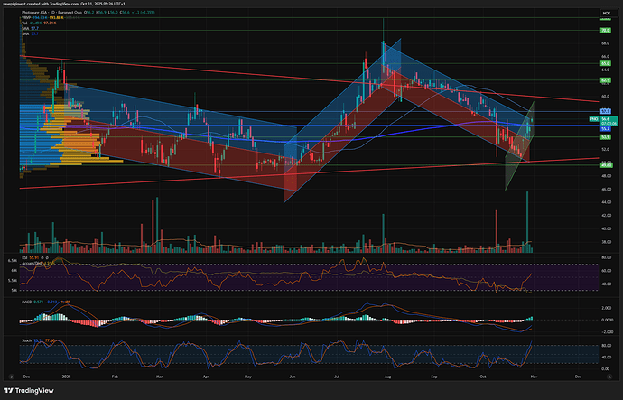The image size is (623, 400).
Task: Click the RSI pane label
Action: 23,256
